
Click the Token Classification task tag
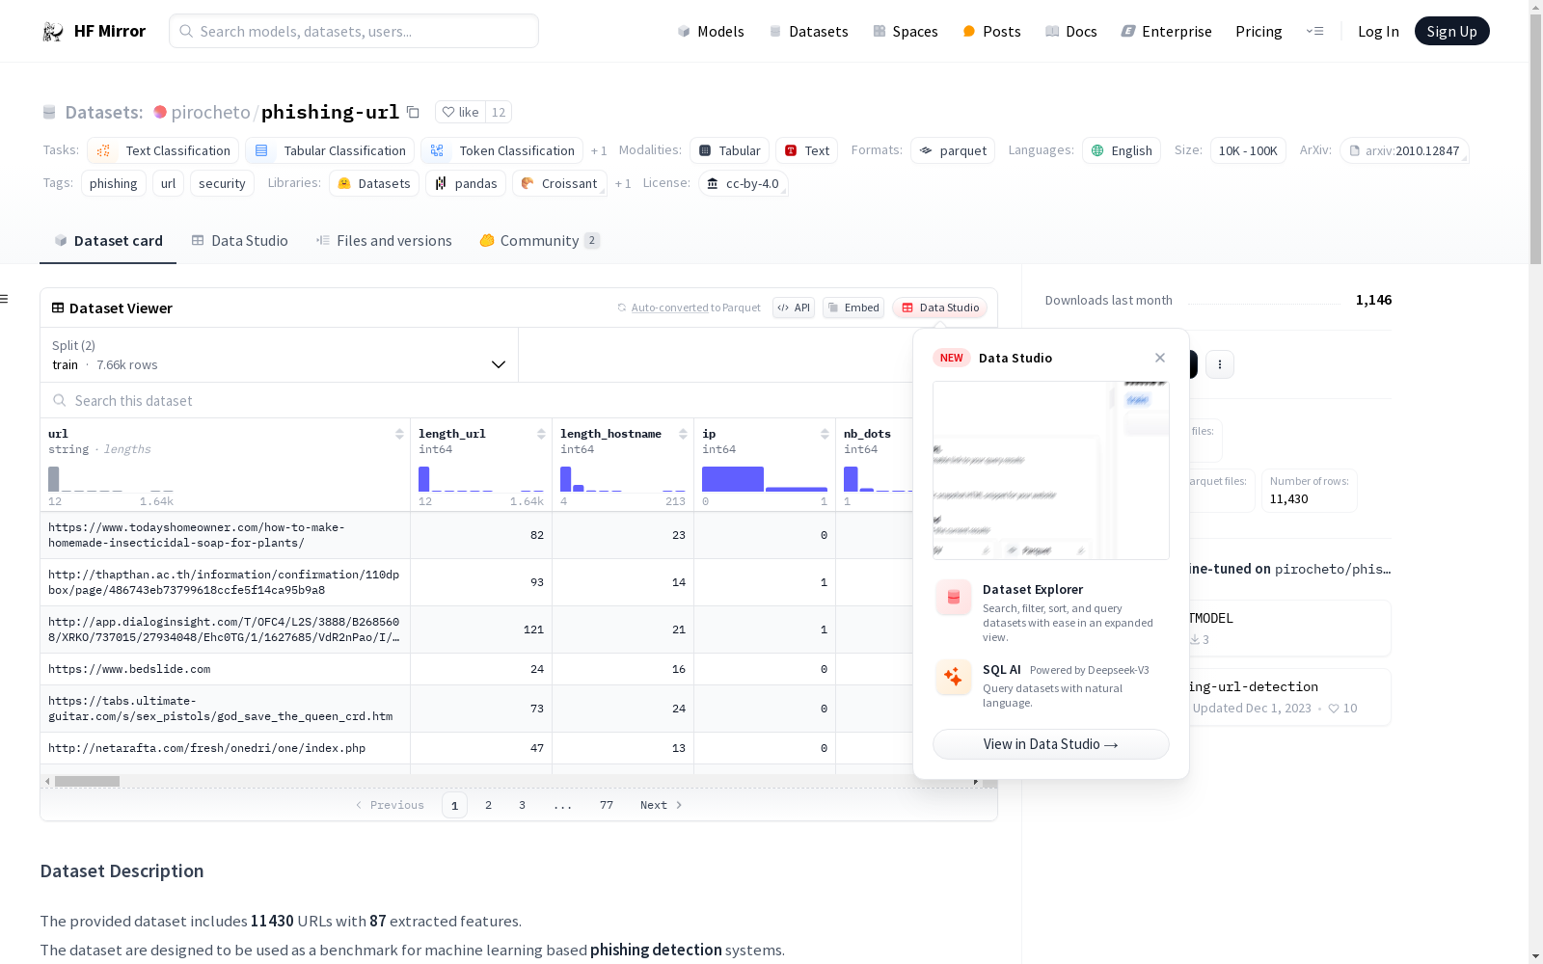pos(501,150)
